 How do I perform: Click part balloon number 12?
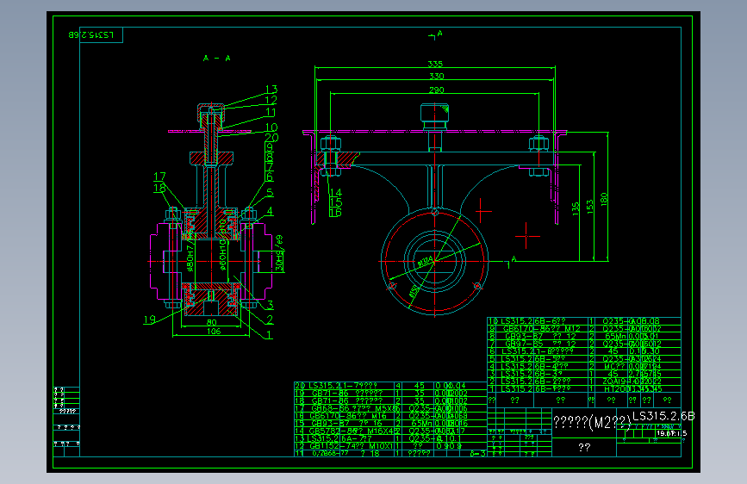tap(271, 100)
